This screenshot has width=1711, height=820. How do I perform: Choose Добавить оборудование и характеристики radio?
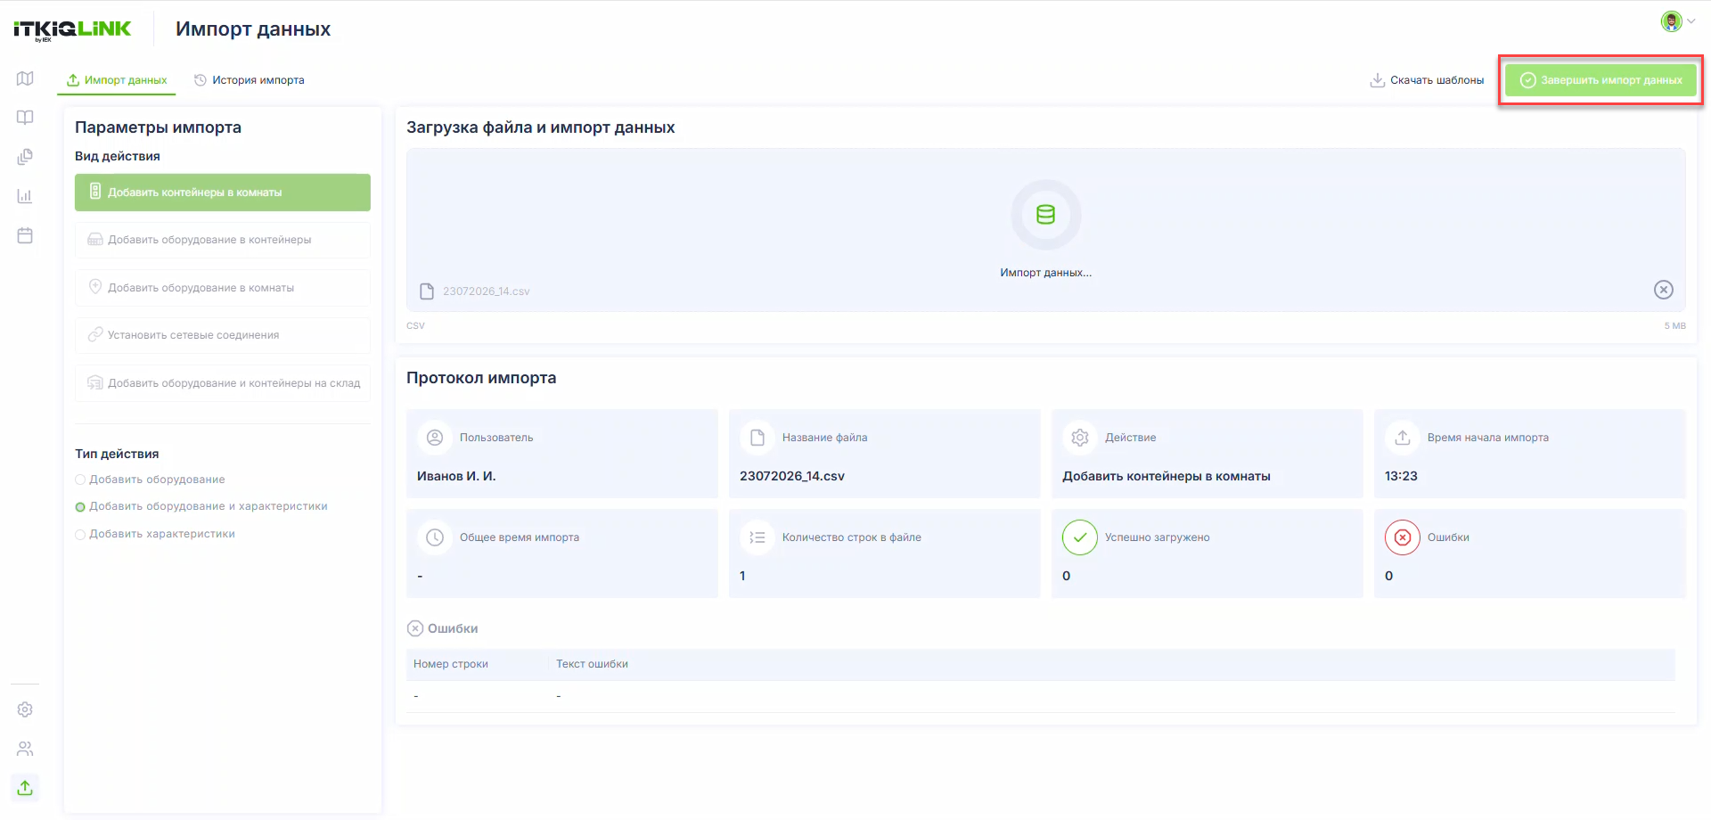201,506
